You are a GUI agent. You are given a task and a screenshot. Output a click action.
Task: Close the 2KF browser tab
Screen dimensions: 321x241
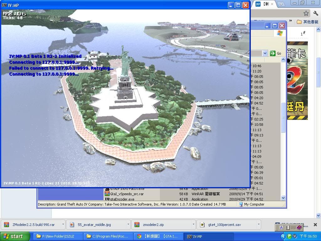(x=272, y=4)
